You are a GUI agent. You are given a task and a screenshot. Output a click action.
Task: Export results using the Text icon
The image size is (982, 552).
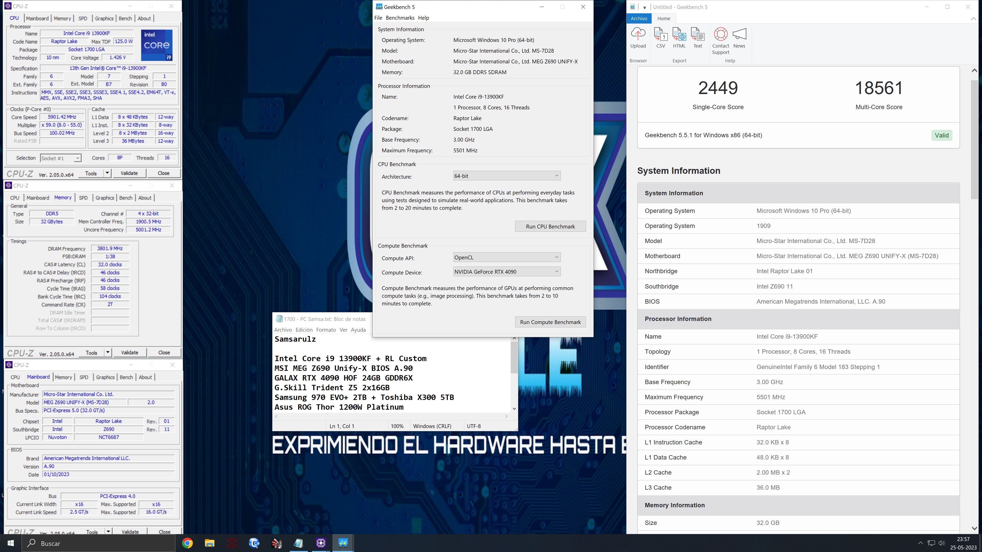click(698, 38)
